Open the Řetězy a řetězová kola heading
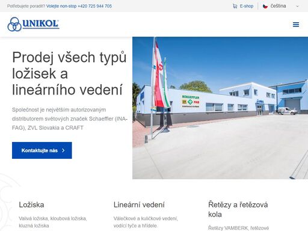Image resolution: width=308 pixels, height=231 pixels. click(x=238, y=209)
